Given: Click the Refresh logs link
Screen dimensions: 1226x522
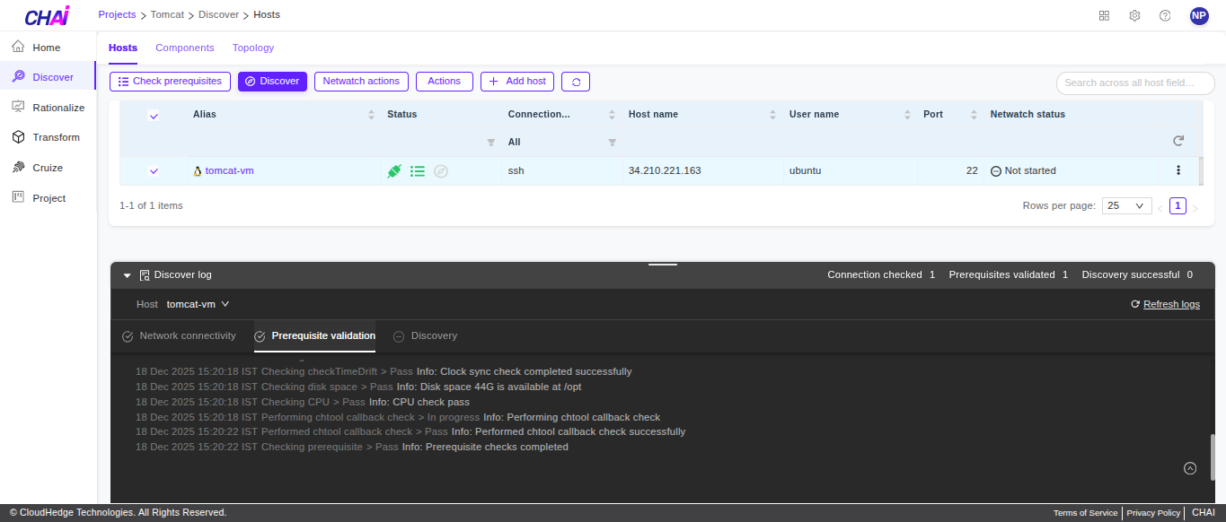Looking at the screenshot, I should (x=1165, y=304).
